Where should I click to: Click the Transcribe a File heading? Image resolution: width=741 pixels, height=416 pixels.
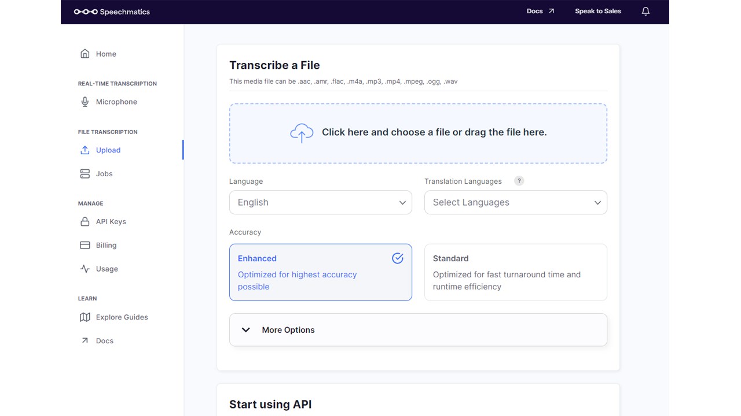(274, 65)
